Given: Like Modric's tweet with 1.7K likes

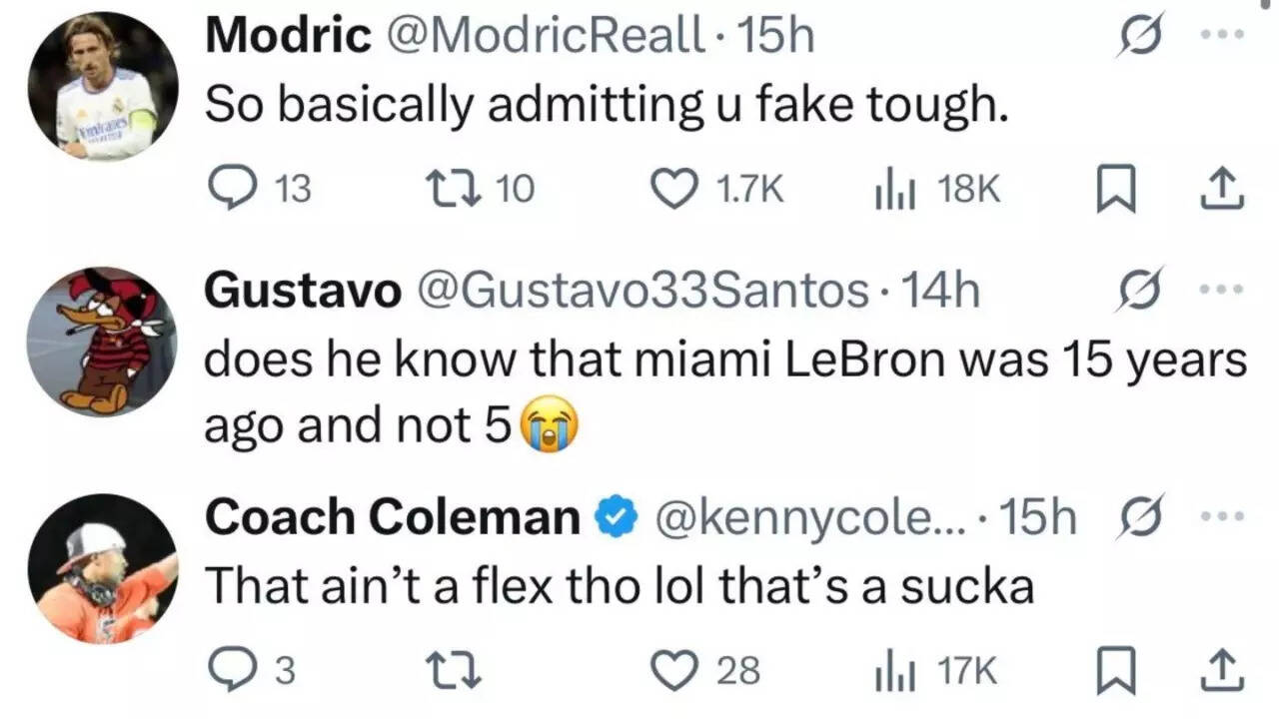Looking at the screenshot, I should [x=676, y=188].
